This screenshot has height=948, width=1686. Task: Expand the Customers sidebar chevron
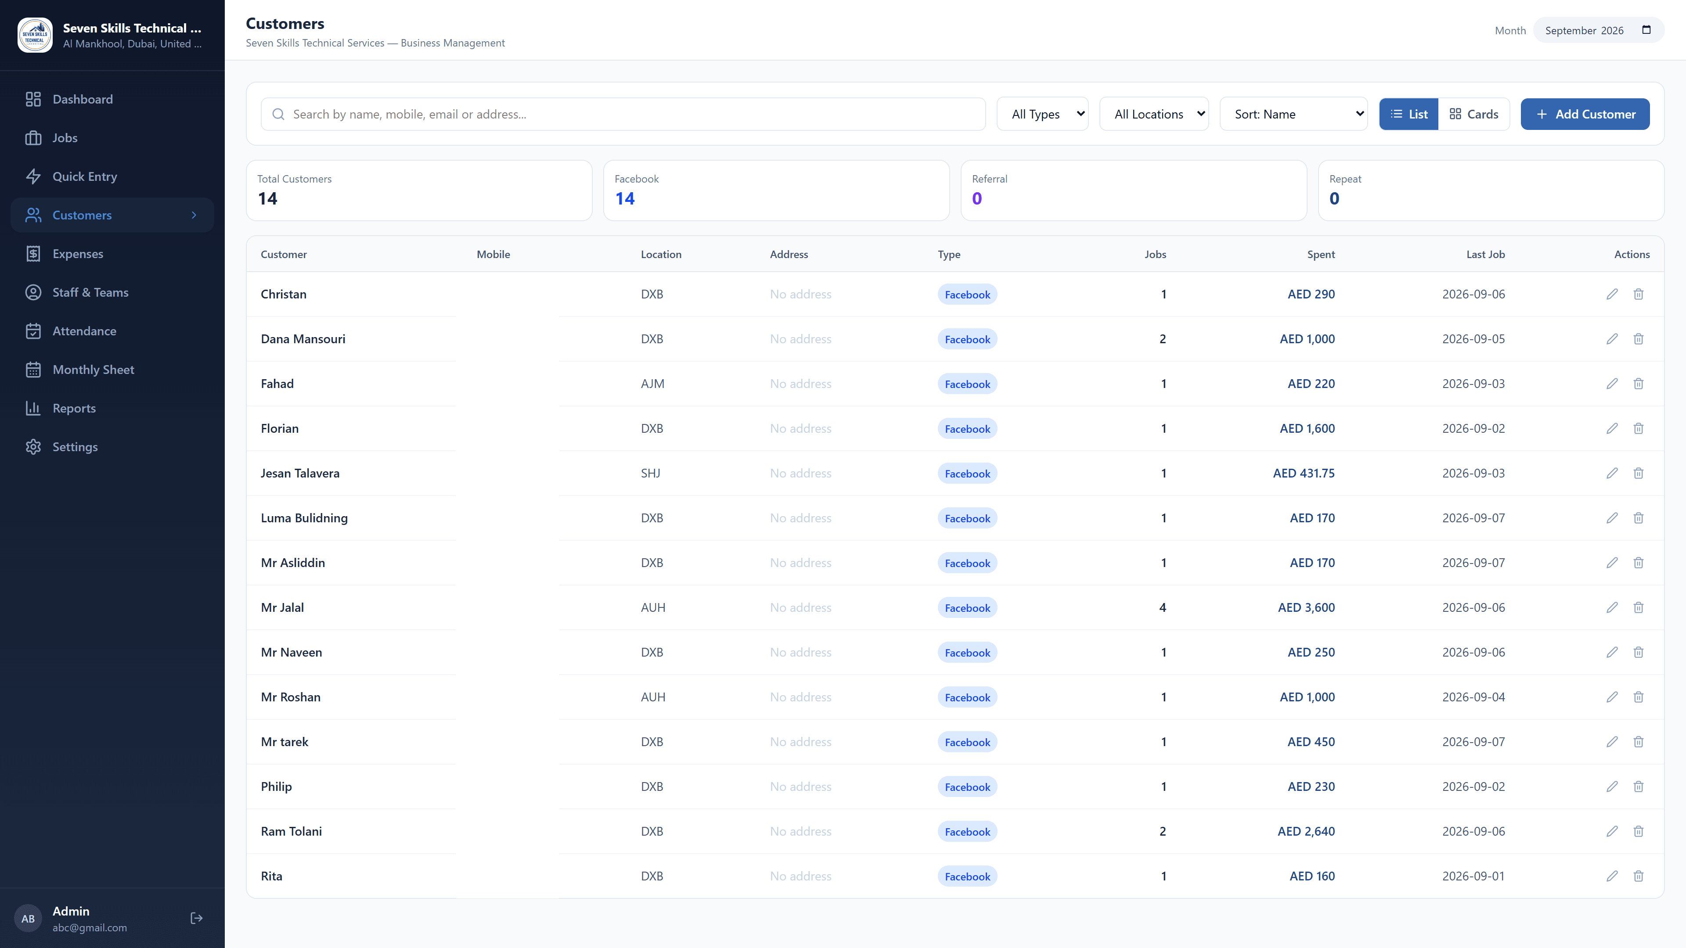194,215
